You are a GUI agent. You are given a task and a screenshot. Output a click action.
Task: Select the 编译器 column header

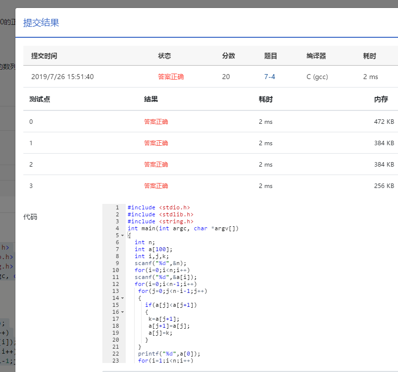pyautogui.click(x=316, y=56)
